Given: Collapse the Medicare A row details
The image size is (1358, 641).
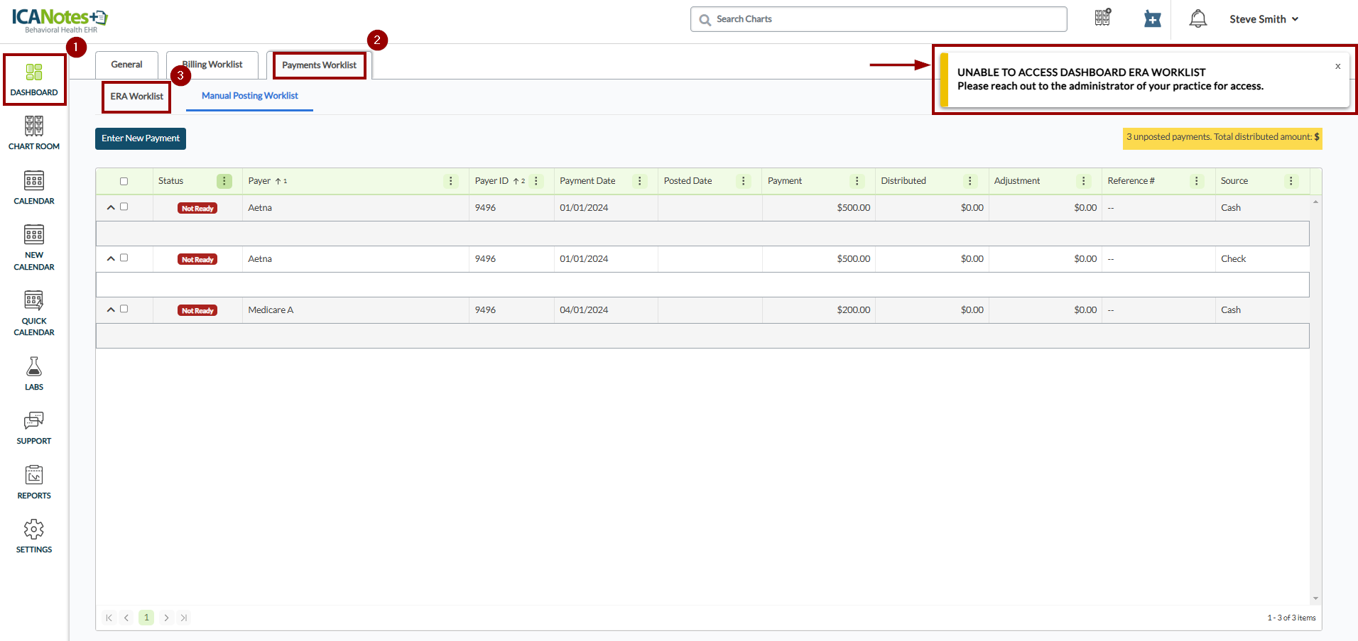Looking at the screenshot, I should click(111, 309).
